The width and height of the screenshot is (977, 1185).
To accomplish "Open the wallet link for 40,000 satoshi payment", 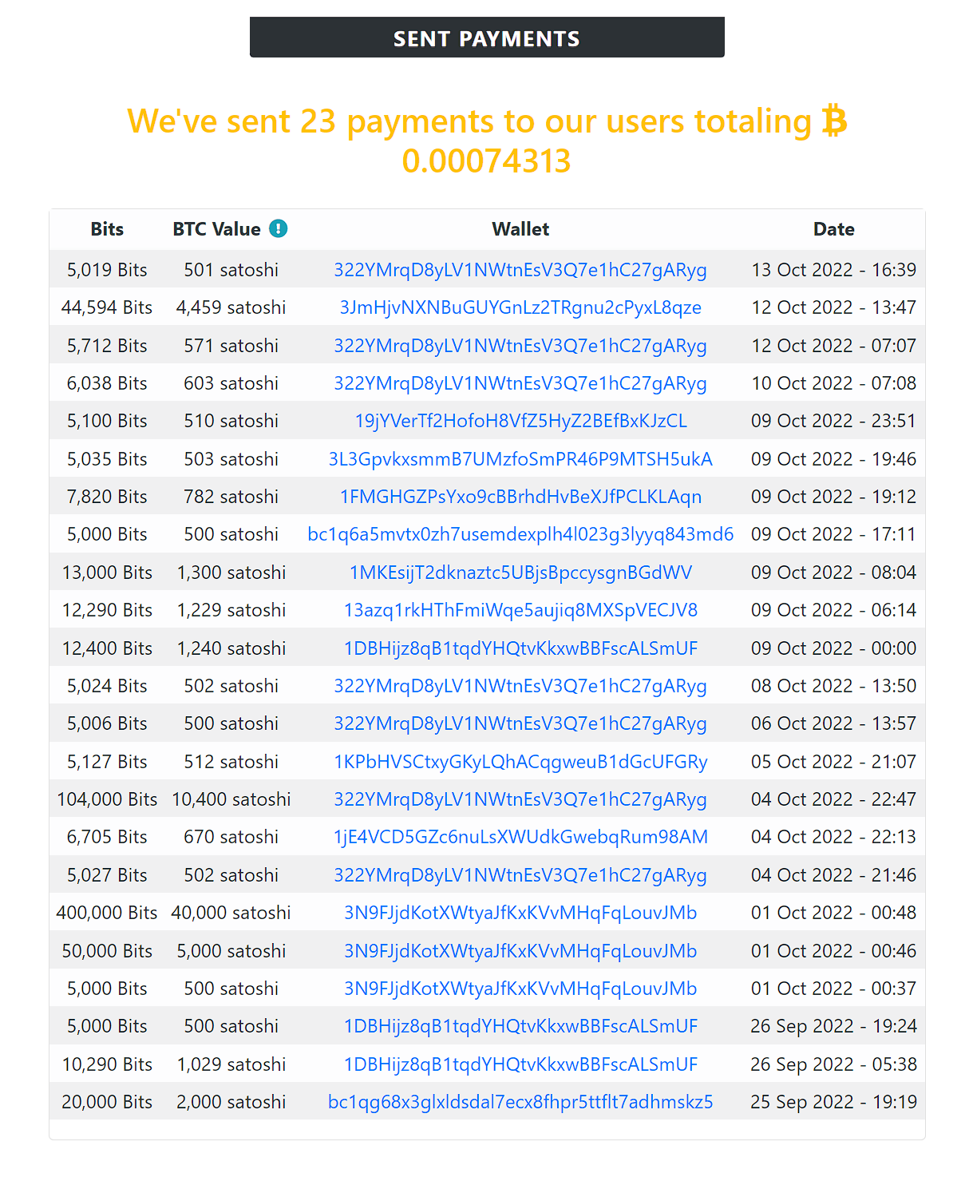I will 520,913.
